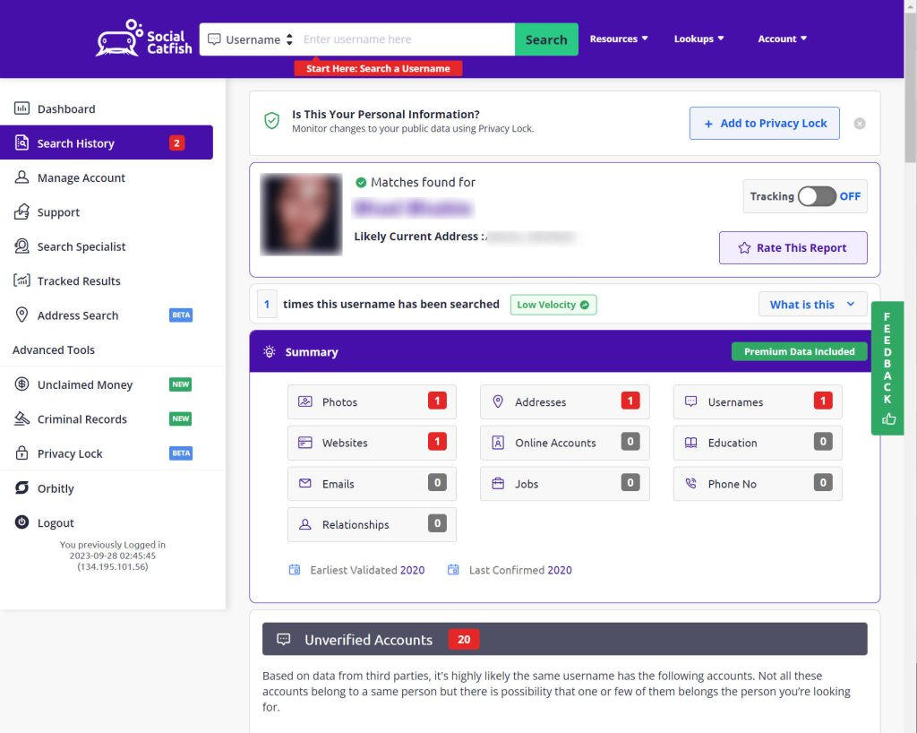Click the Tracked Results chart icon

coord(21,280)
